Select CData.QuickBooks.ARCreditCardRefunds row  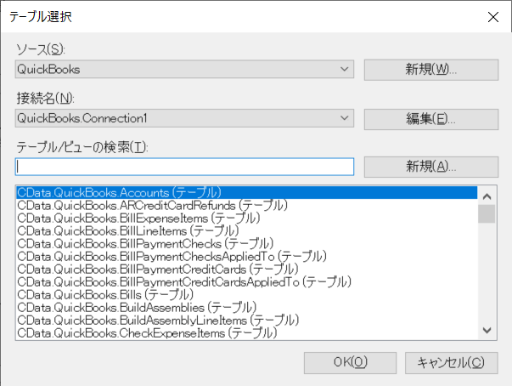pyautogui.click(x=247, y=205)
